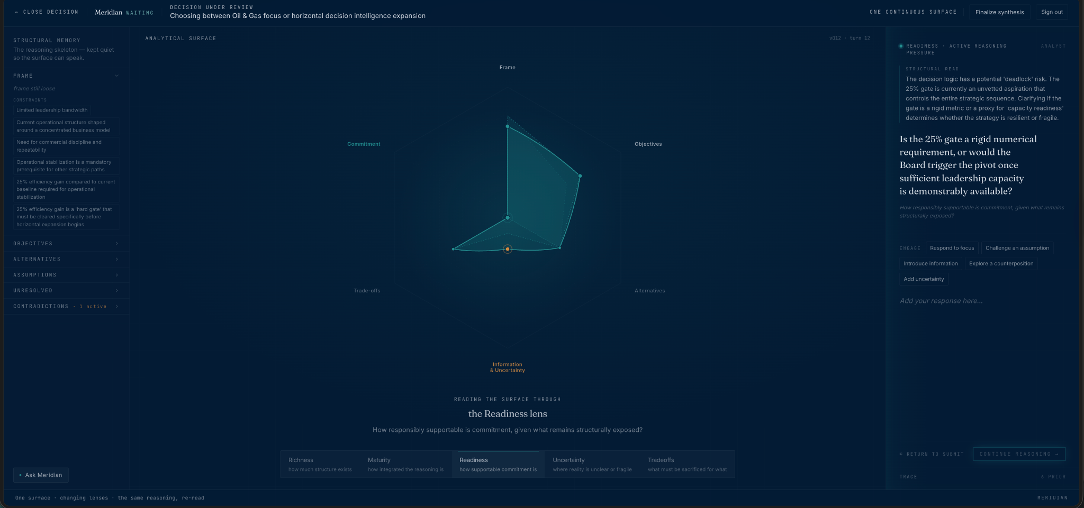Click the 'frame still loose' note
Image resolution: width=1084 pixels, height=508 pixels.
(x=34, y=89)
